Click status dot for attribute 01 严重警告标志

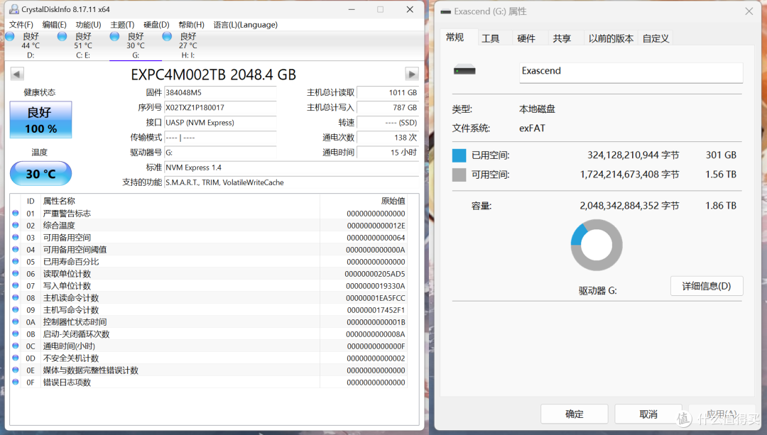(x=16, y=213)
